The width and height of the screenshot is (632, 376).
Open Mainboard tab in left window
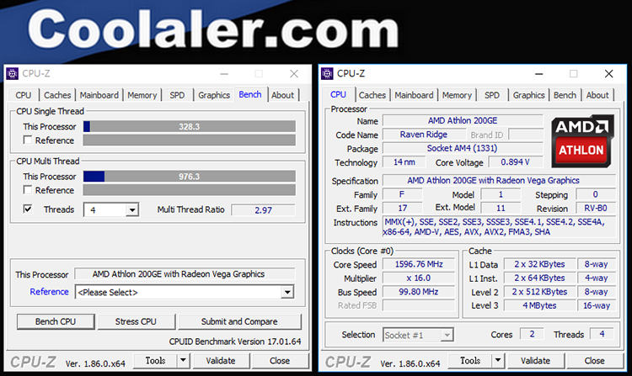click(99, 95)
